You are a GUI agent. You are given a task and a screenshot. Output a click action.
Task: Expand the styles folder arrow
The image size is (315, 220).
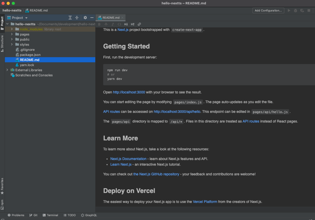[x=12, y=45]
